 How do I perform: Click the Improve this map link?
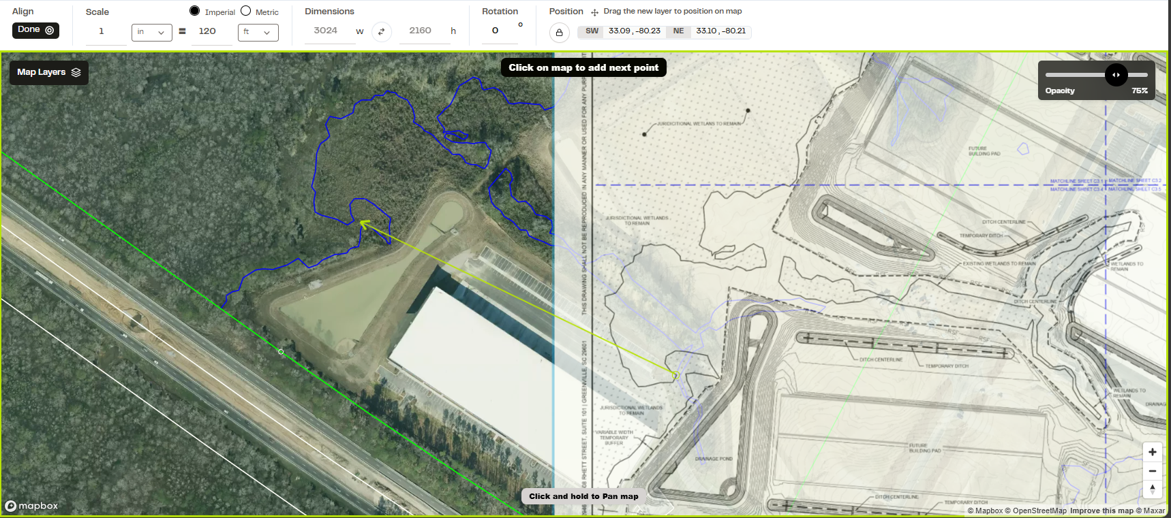tap(1101, 511)
